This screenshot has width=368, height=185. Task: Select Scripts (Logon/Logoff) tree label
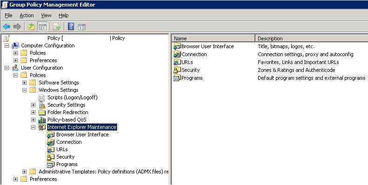[x=72, y=97]
